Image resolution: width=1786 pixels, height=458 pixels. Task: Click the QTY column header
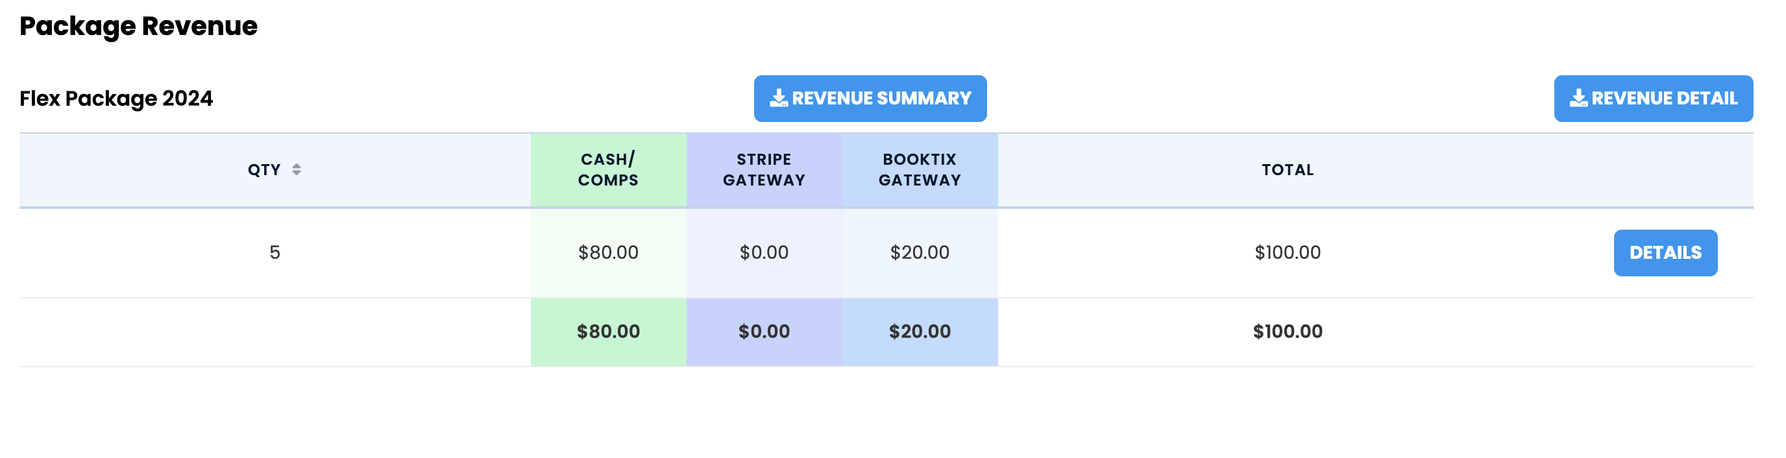click(275, 170)
